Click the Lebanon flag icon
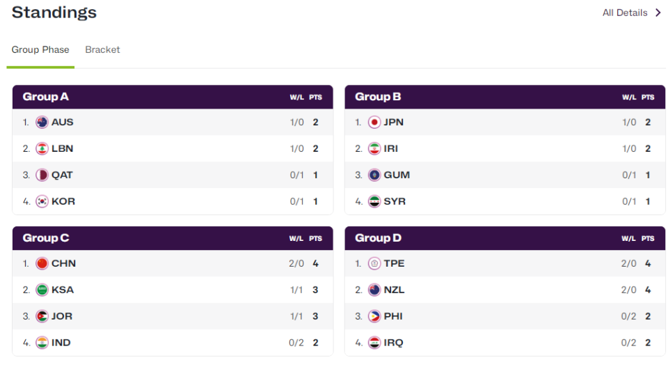 (x=42, y=148)
